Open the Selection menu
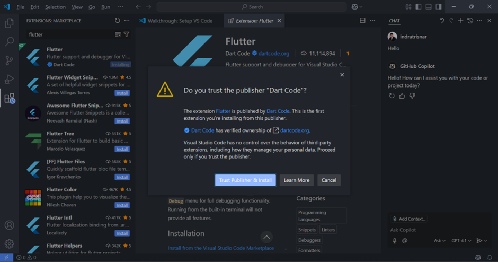498x262 pixels. coord(55,7)
